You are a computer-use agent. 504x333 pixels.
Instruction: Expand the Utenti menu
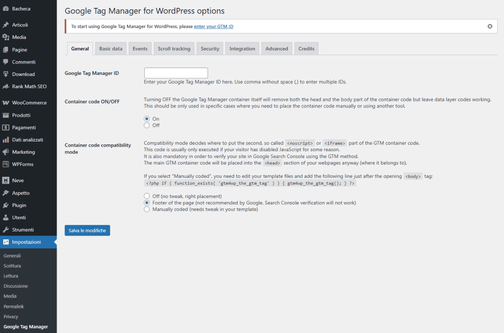(x=16, y=217)
